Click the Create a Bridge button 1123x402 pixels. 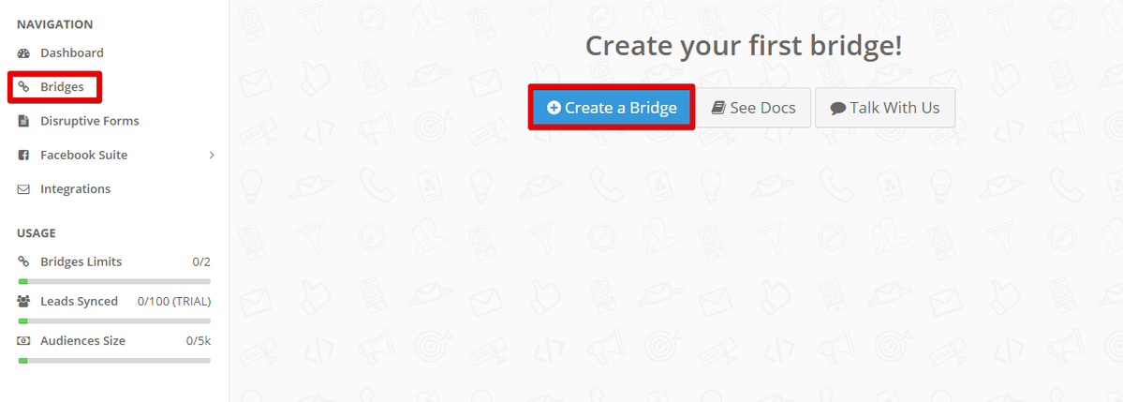612,108
